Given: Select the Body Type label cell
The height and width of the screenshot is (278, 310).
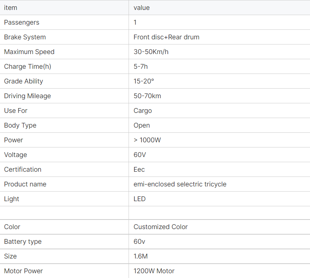Looking at the screenshot, I should tap(20, 125).
